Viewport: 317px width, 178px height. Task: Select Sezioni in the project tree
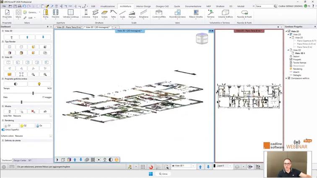pos(296,57)
